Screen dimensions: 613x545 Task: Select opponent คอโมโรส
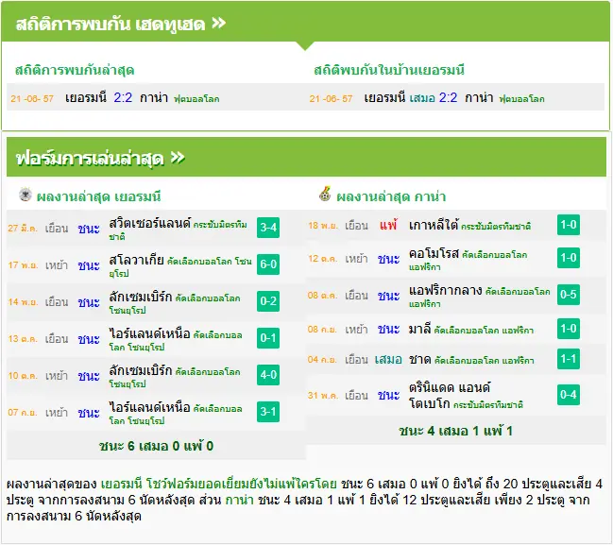pos(434,254)
